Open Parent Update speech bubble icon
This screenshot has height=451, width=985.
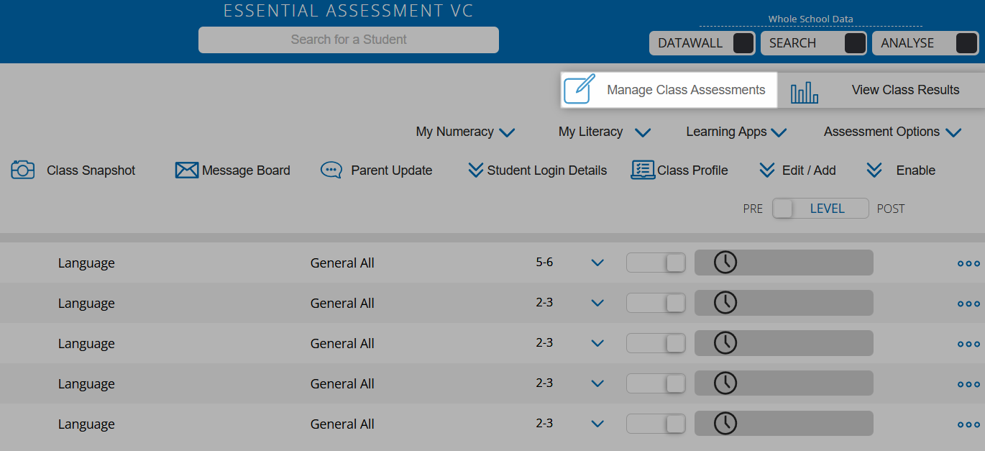pyautogui.click(x=331, y=170)
